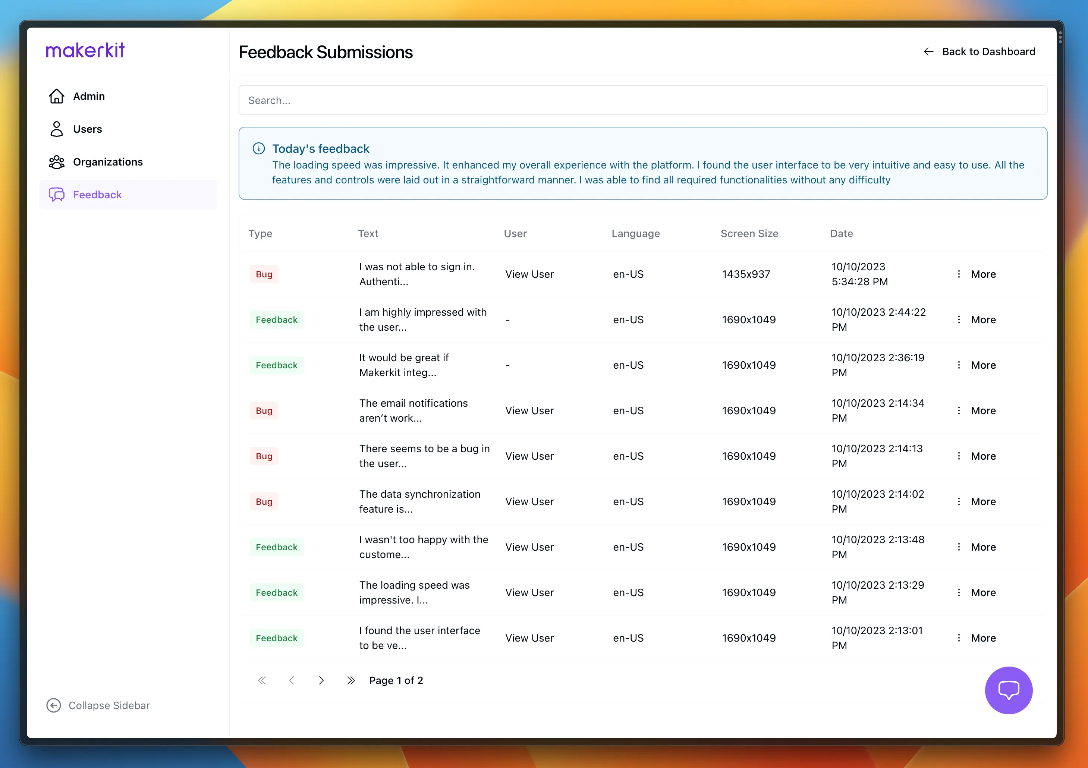Open the Organizations group icon
The height and width of the screenshot is (768, 1088).
[x=56, y=162]
